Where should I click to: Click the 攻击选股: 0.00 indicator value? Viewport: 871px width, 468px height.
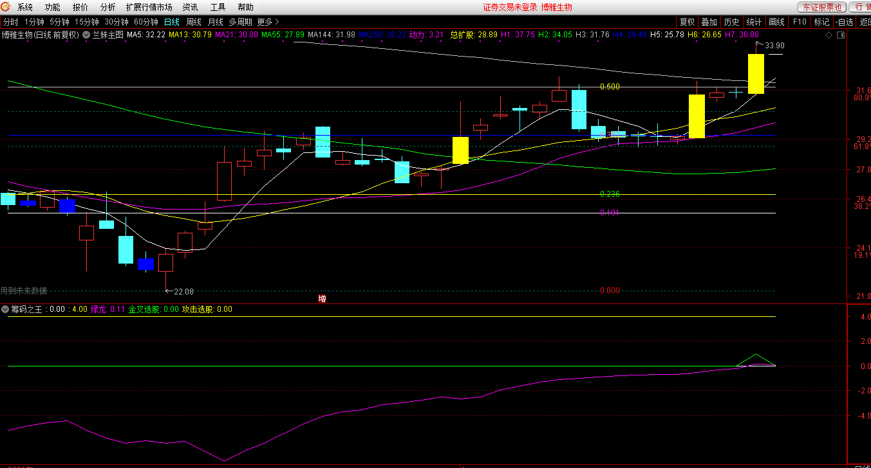(x=207, y=309)
